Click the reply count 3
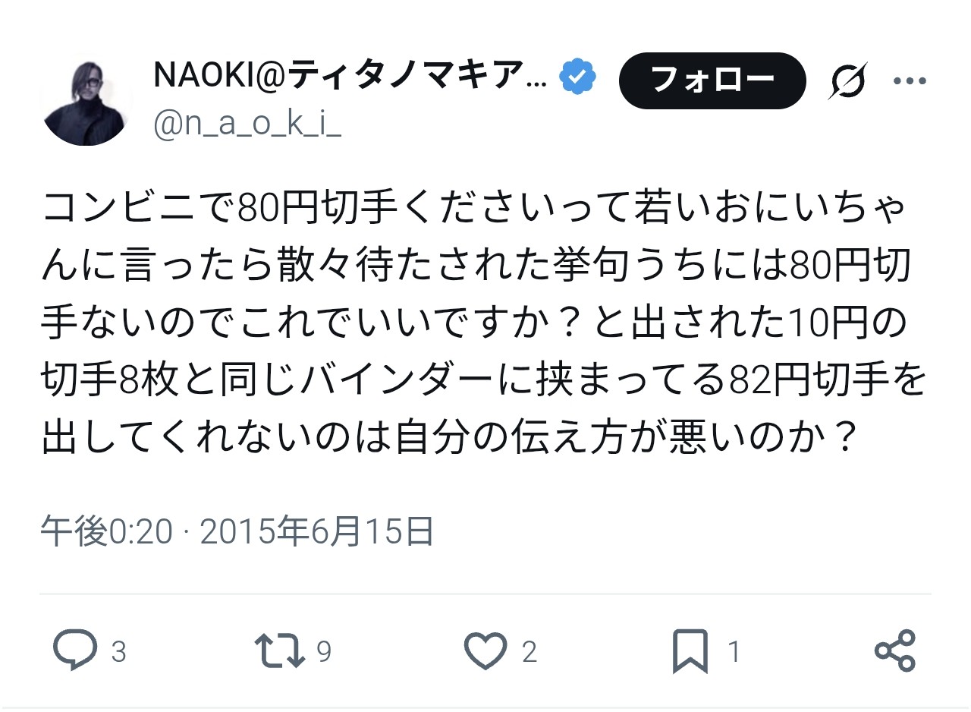The width and height of the screenshot is (971, 712). click(118, 652)
